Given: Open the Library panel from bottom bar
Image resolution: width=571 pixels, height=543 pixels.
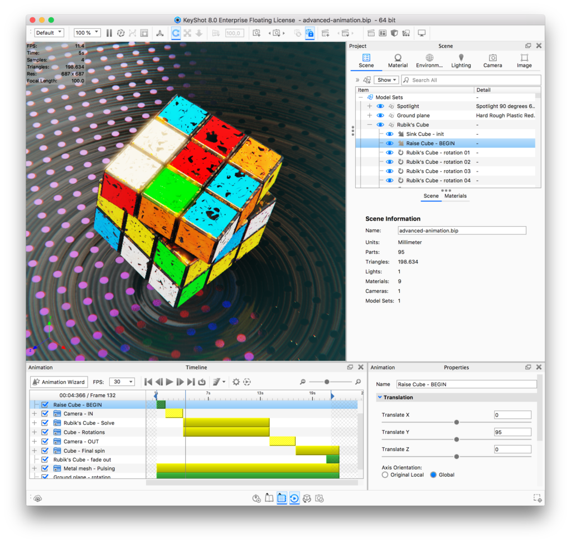Looking at the screenshot, I should pyautogui.click(x=269, y=498).
